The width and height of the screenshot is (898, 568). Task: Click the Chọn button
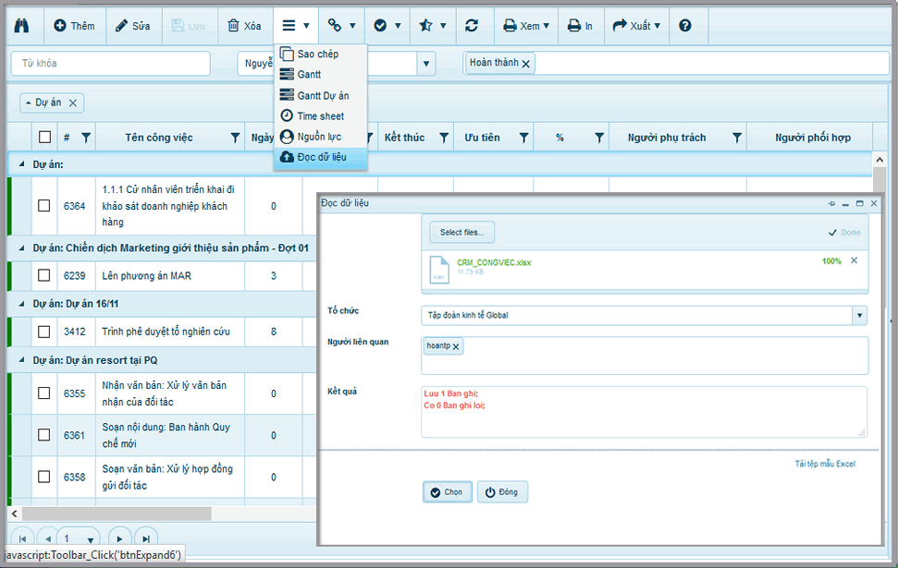pyautogui.click(x=448, y=492)
